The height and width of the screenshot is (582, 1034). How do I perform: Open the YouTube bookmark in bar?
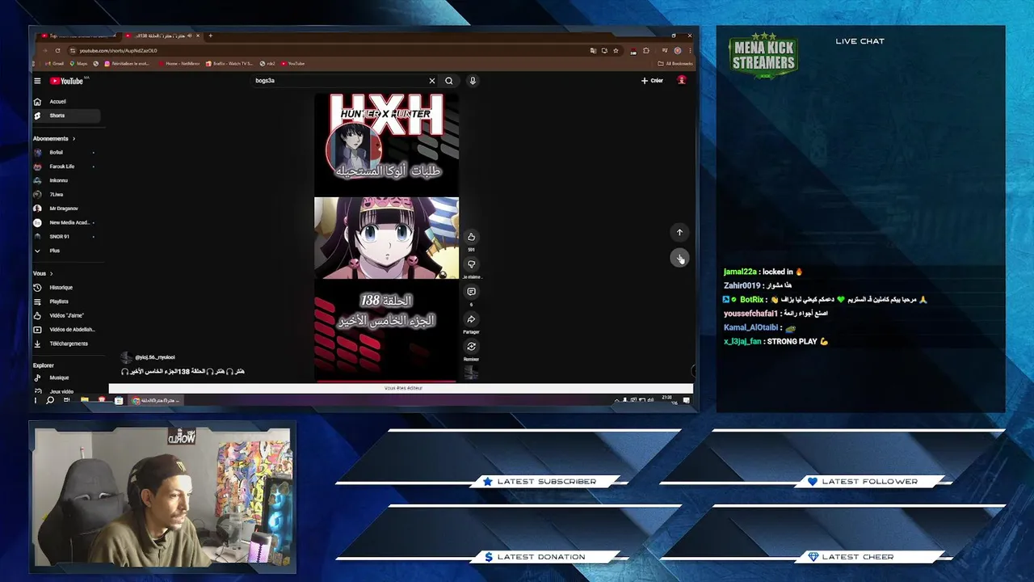[295, 63]
